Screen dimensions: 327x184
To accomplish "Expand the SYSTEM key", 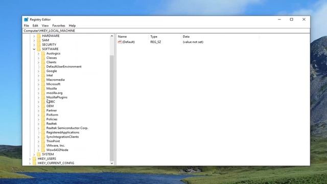I will pyautogui.click(x=34, y=154).
